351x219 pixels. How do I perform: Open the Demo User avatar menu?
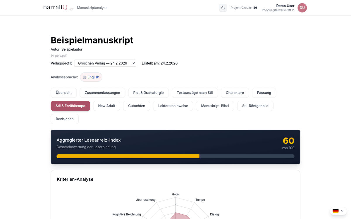pyautogui.click(x=302, y=8)
